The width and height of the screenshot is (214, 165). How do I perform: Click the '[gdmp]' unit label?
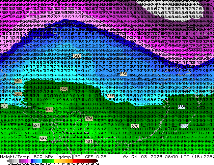[x=65, y=157]
